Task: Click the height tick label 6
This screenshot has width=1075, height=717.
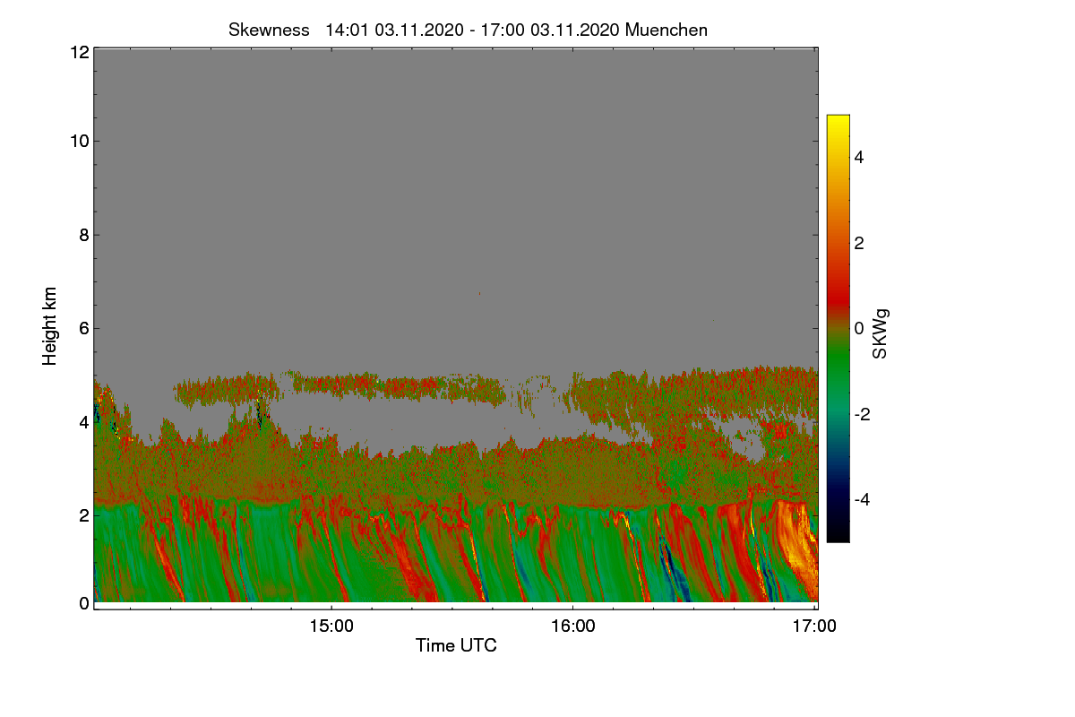Action: 82,328
